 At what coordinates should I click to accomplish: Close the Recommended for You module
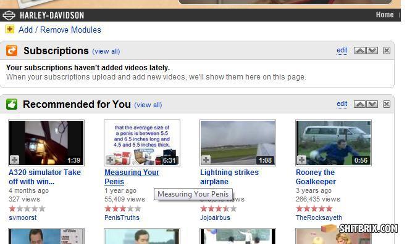(x=387, y=104)
